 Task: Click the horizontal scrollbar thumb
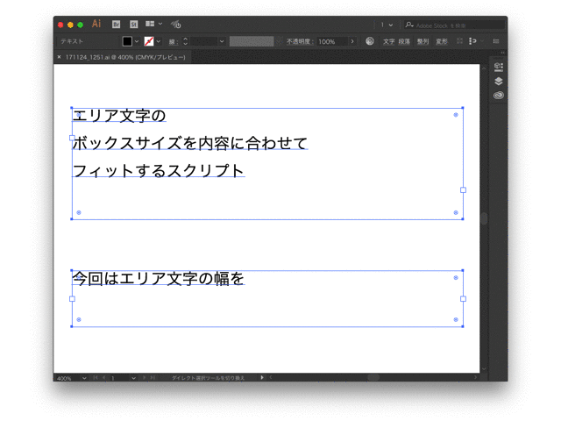coord(373,377)
